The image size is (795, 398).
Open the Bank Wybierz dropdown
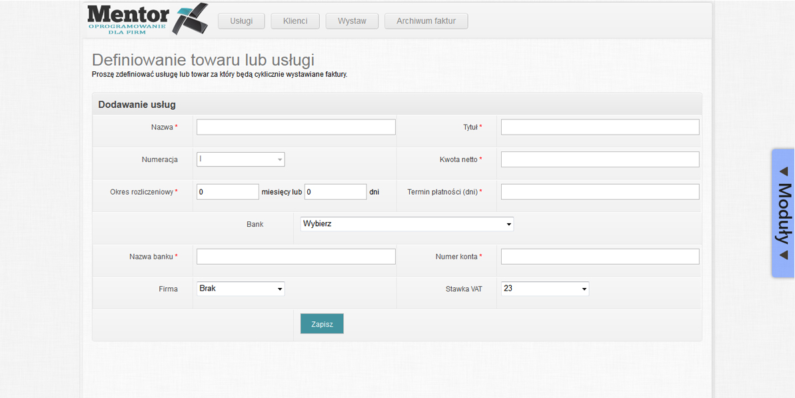coord(406,224)
